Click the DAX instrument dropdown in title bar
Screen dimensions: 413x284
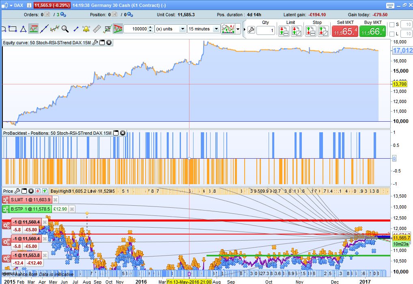18,6
